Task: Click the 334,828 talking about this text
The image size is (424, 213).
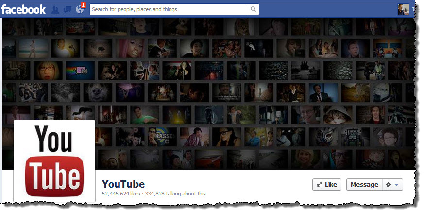Action: [x=175, y=194]
